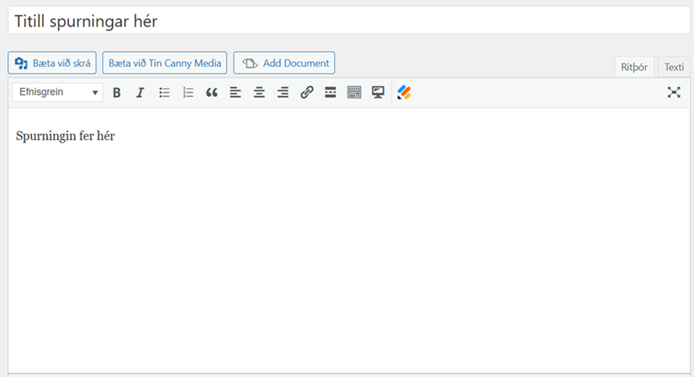Align text to the right

283,92
